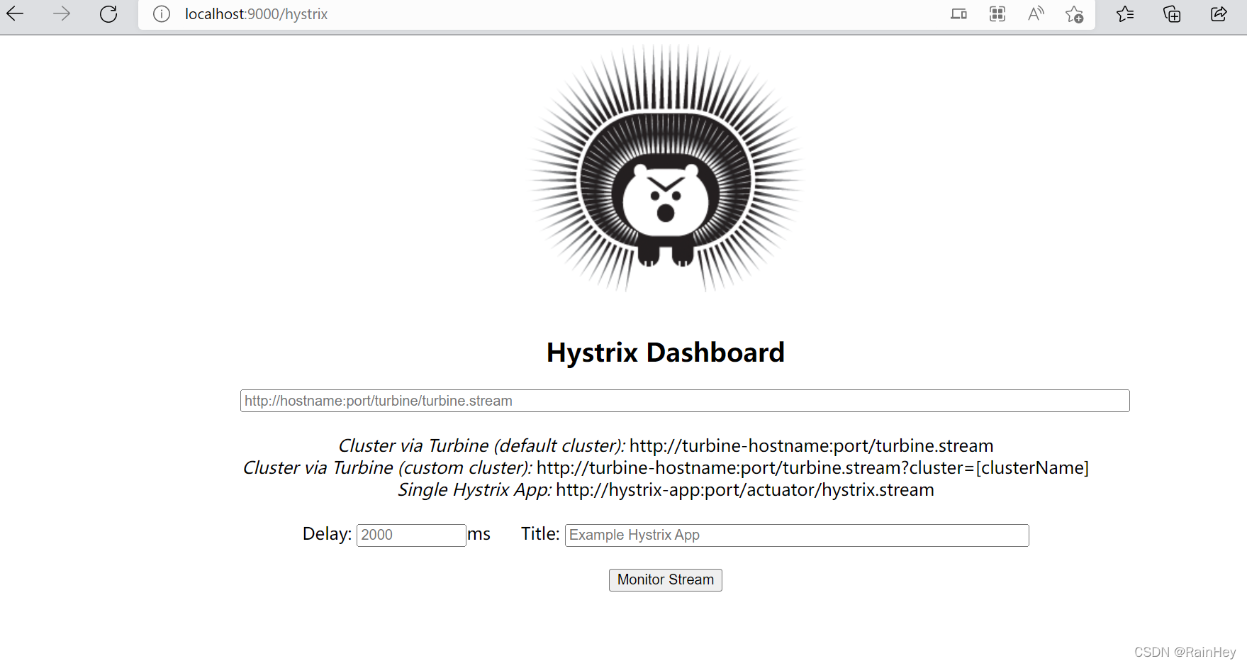
Task: Click the 'ms' unit text
Action: point(479,534)
